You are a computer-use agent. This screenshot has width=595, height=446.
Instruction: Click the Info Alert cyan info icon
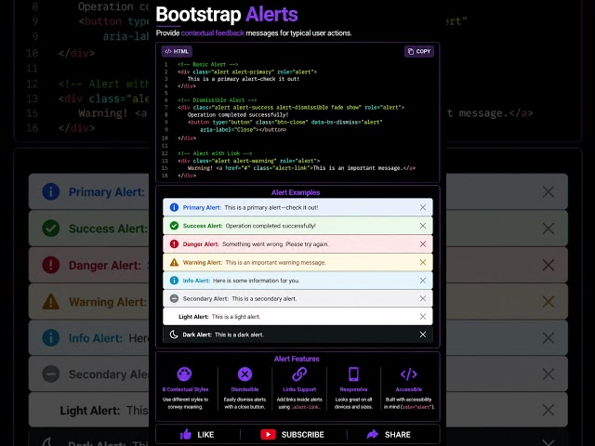[174, 281]
